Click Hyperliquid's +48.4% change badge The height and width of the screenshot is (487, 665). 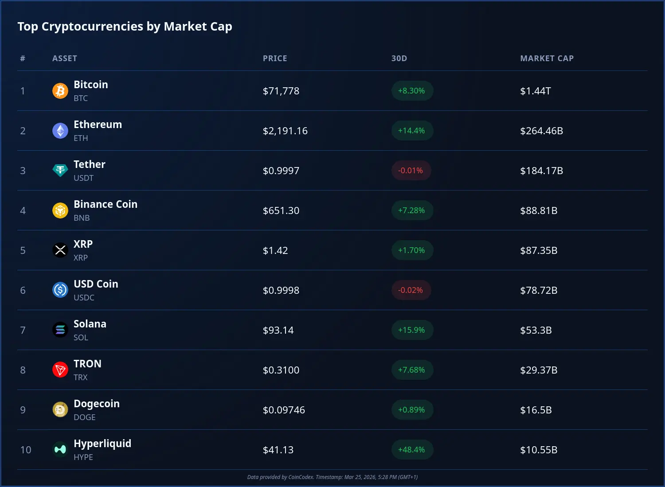pos(412,450)
